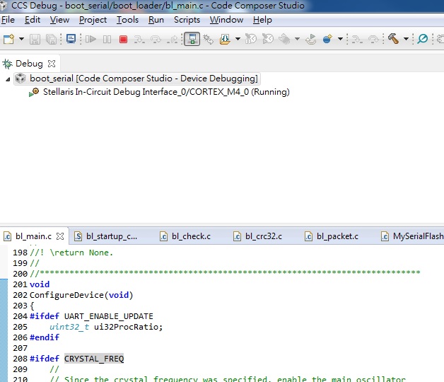Click assembly Step Over icon near hammer
Screen dimensions: 444x382
(373, 39)
